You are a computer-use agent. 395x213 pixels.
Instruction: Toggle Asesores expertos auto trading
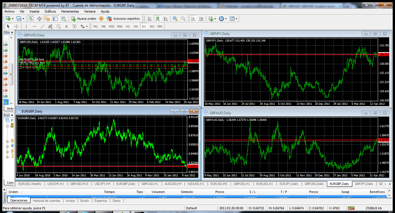click(x=123, y=19)
